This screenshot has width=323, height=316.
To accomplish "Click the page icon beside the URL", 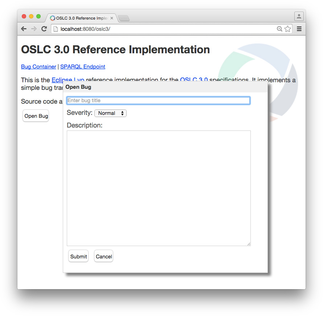I will click(x=56, y=29).
